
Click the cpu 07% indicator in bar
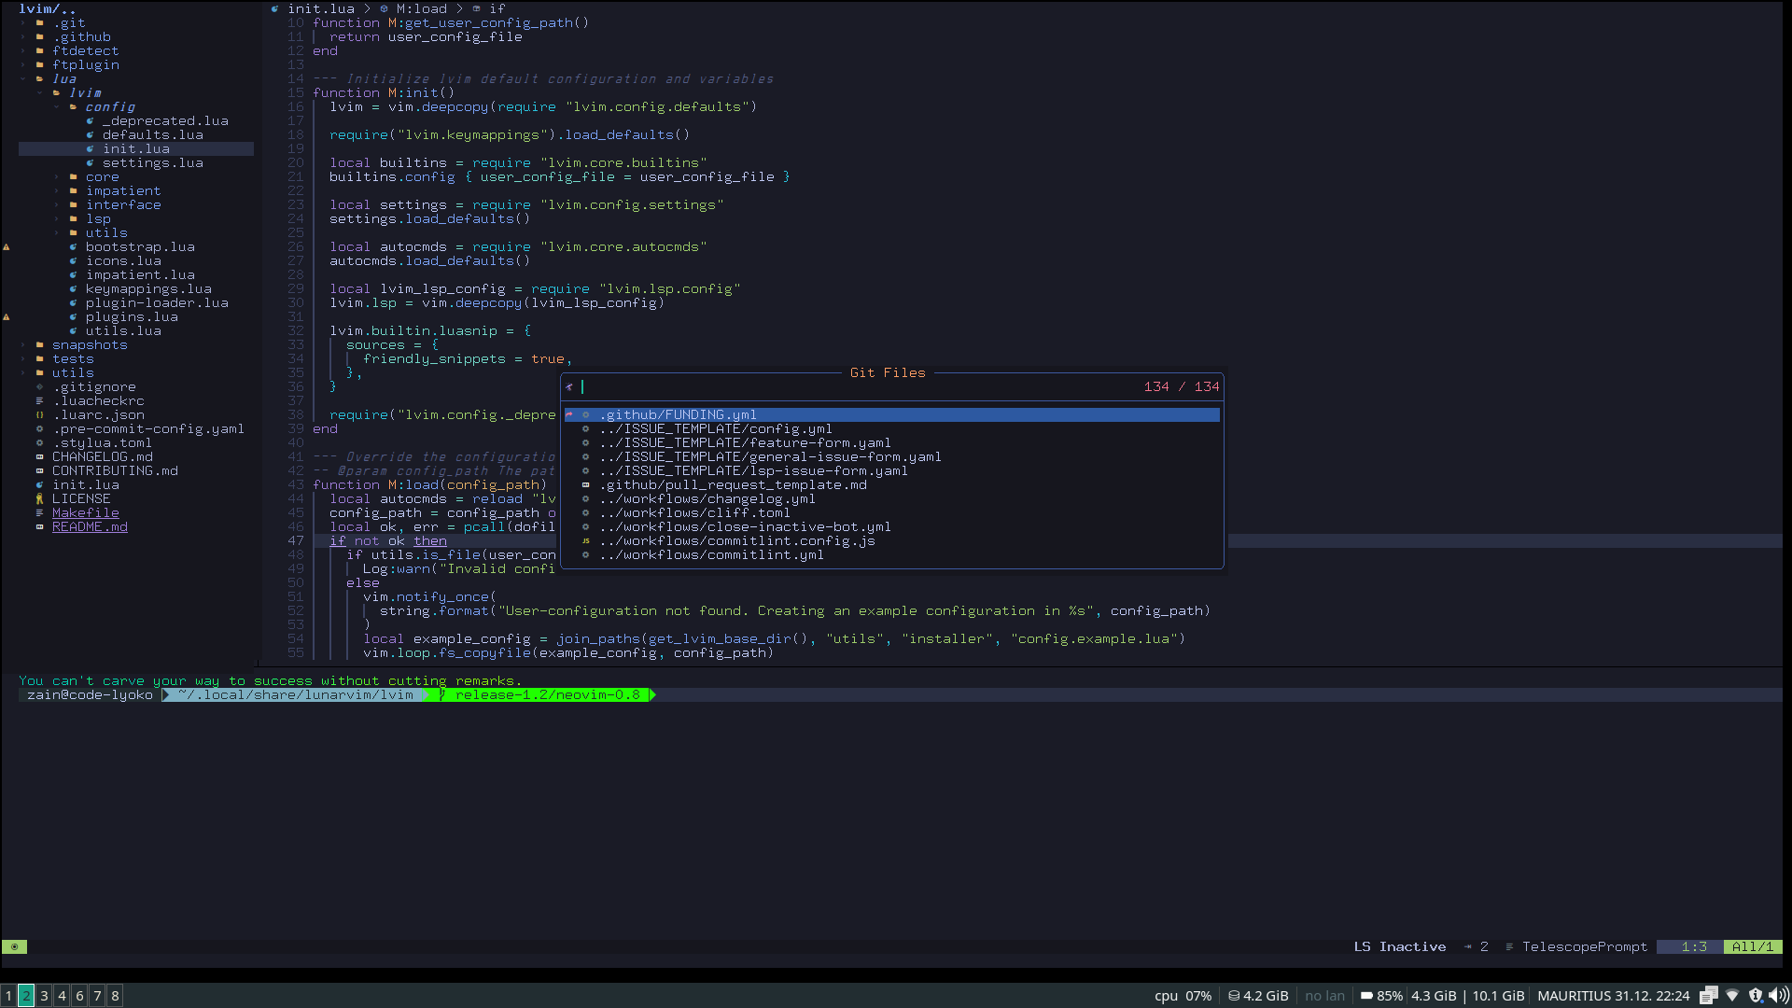pos(1183,996)
